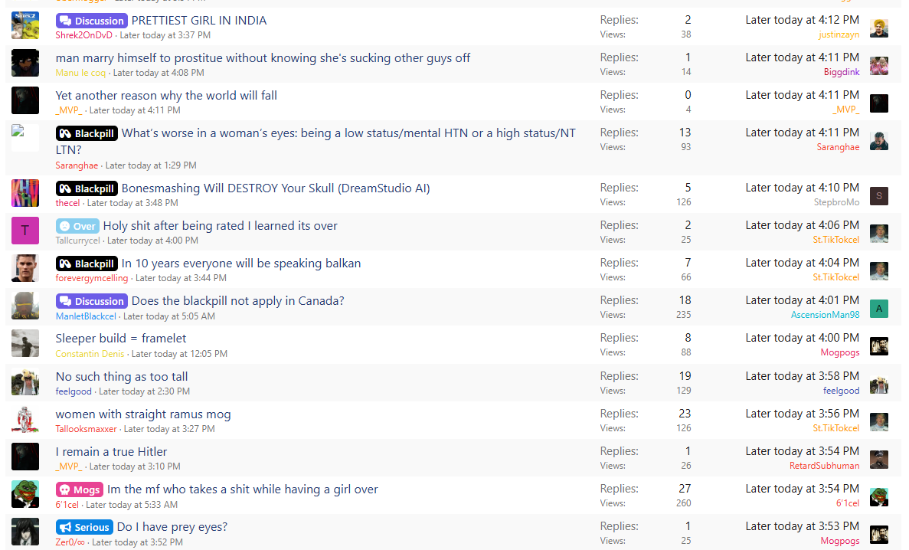Open thread "Do I have prey eyes?"
Screen dimensions: 909x550
click(172, 527)
